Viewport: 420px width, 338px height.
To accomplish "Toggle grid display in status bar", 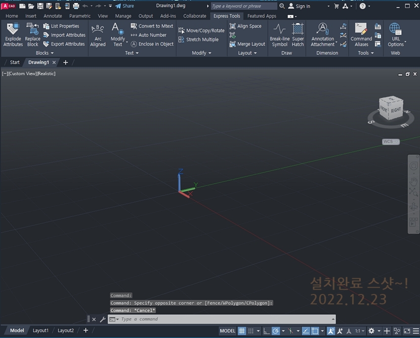I will (242, 331).
